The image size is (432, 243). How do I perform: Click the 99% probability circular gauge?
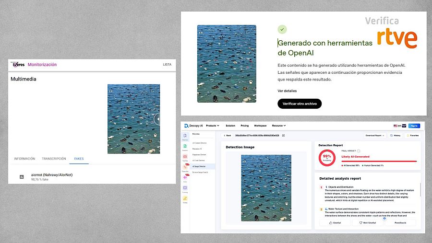click(327, 158)
